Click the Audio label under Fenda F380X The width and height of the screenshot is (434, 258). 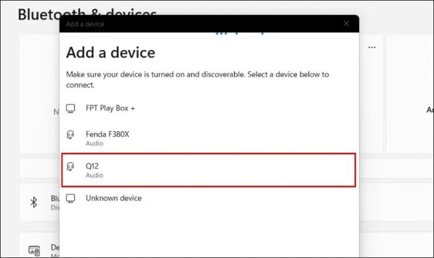coord(94,143)
